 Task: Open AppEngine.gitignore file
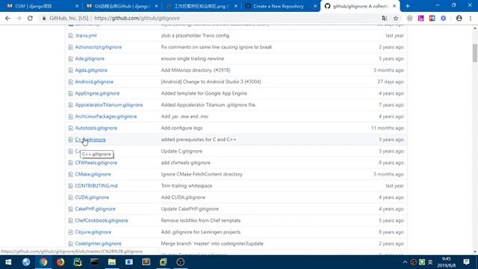click(x=97, y=93)
